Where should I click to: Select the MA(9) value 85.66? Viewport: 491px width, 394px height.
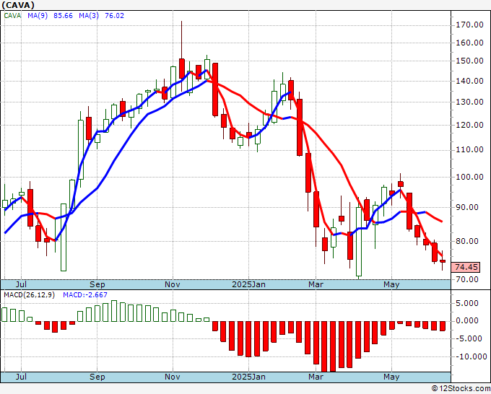[63, 16]
